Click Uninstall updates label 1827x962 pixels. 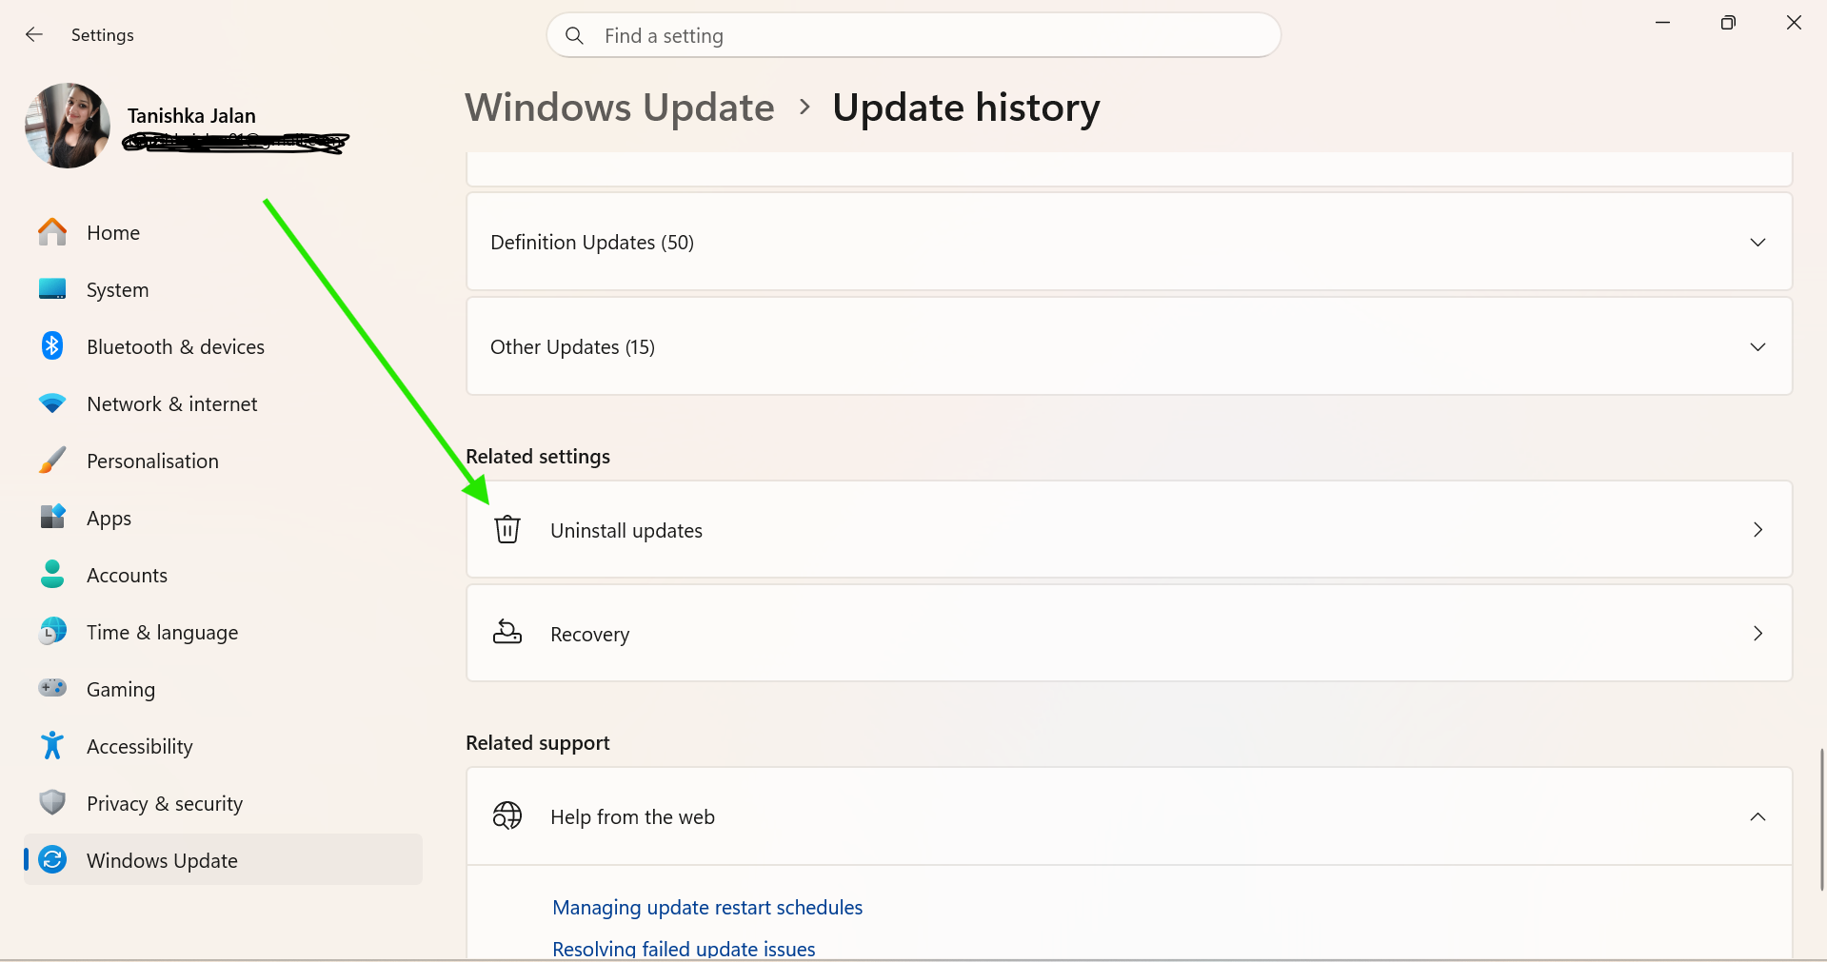(x=626, y=530)
